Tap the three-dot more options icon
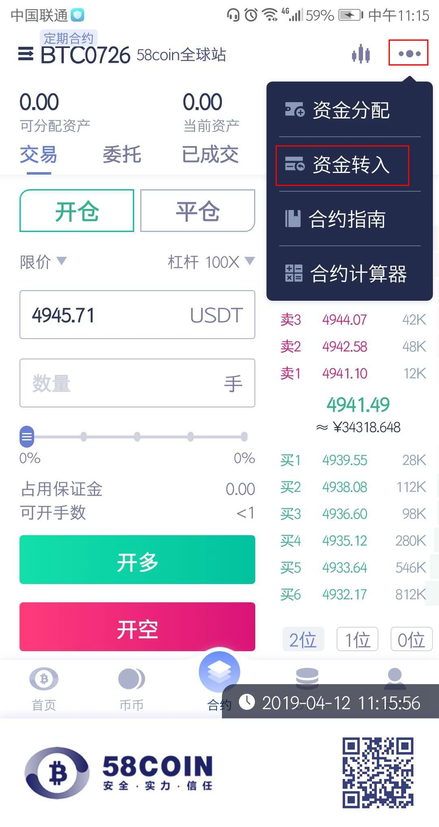Image resolution: width=439 pixels, height=827 pixels. pos(409,53)
